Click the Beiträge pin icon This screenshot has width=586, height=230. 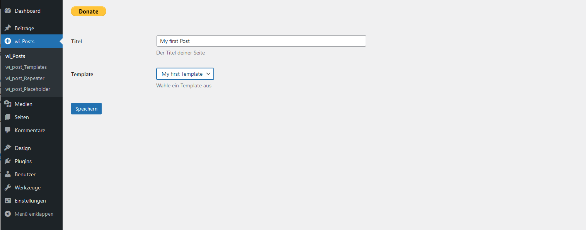(x=8, y=28)
